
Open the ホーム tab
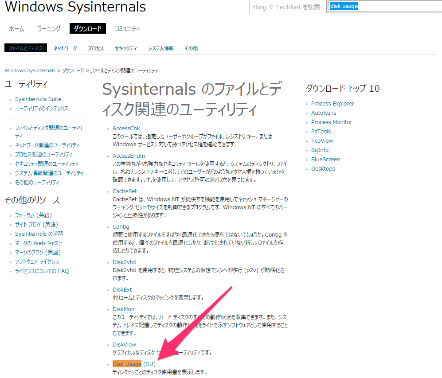point(16,29)
